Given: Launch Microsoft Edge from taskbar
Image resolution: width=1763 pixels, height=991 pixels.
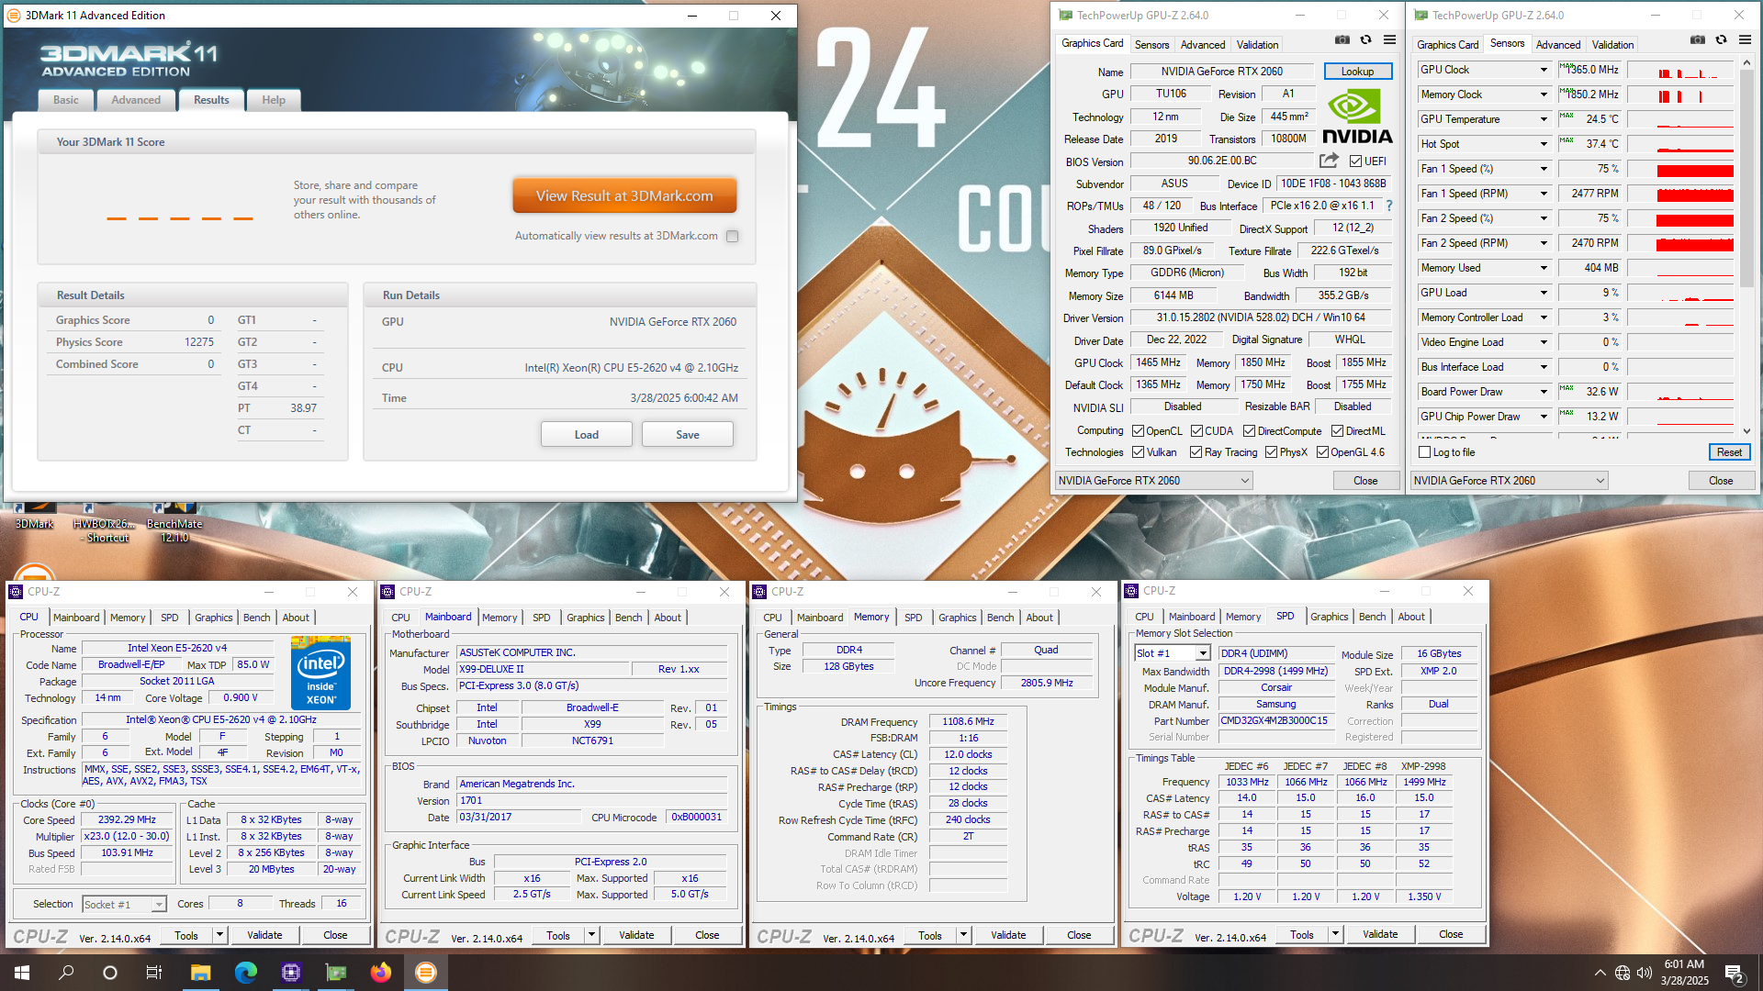Looking at the screenshot, I should tap(245, 973).
